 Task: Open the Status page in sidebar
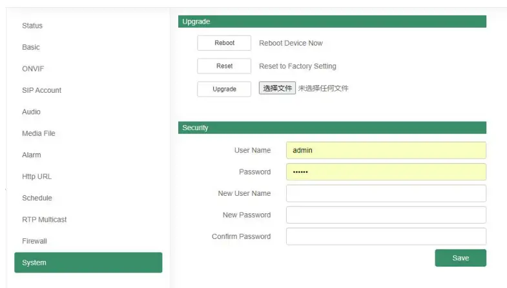point(32,26)
